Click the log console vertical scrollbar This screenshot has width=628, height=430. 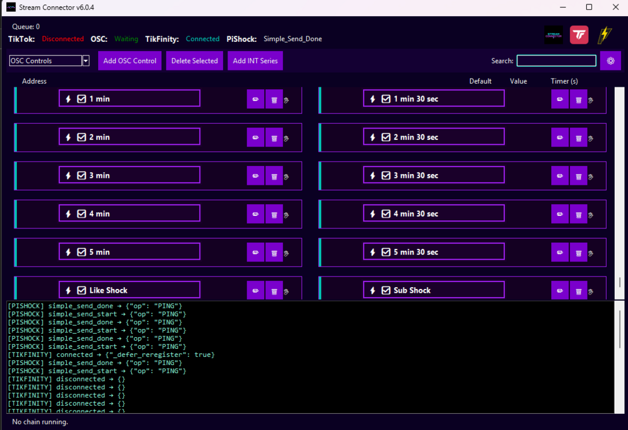point(620,357)
